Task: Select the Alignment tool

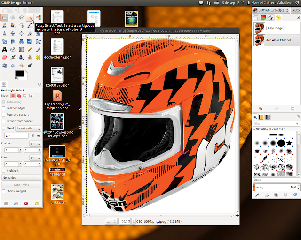Action: point(21,33)
